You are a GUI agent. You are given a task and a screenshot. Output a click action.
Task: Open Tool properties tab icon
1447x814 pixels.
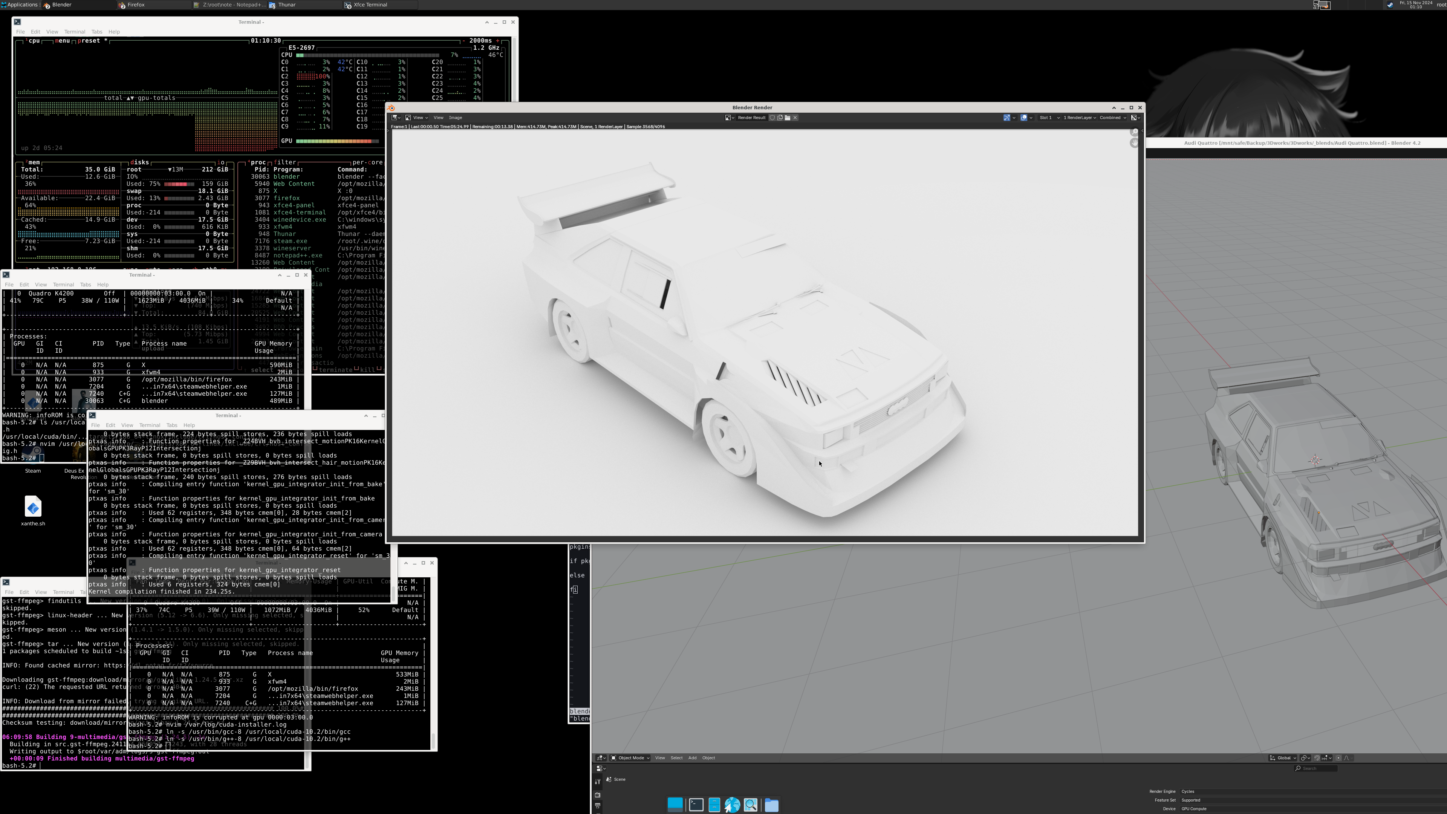click(x=597, y=782)
